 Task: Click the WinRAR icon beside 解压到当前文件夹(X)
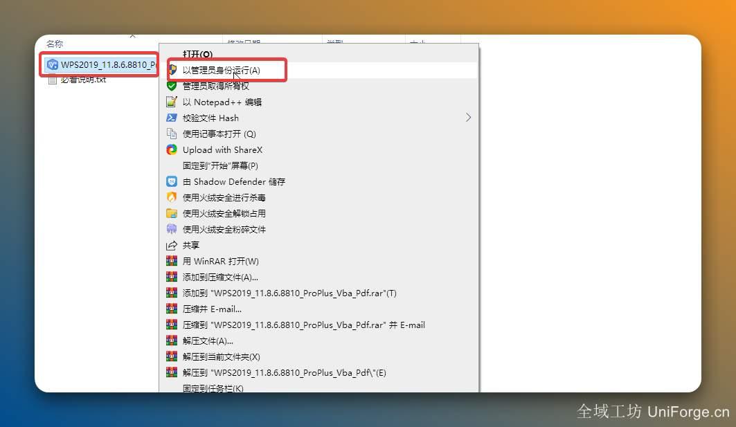172,356
